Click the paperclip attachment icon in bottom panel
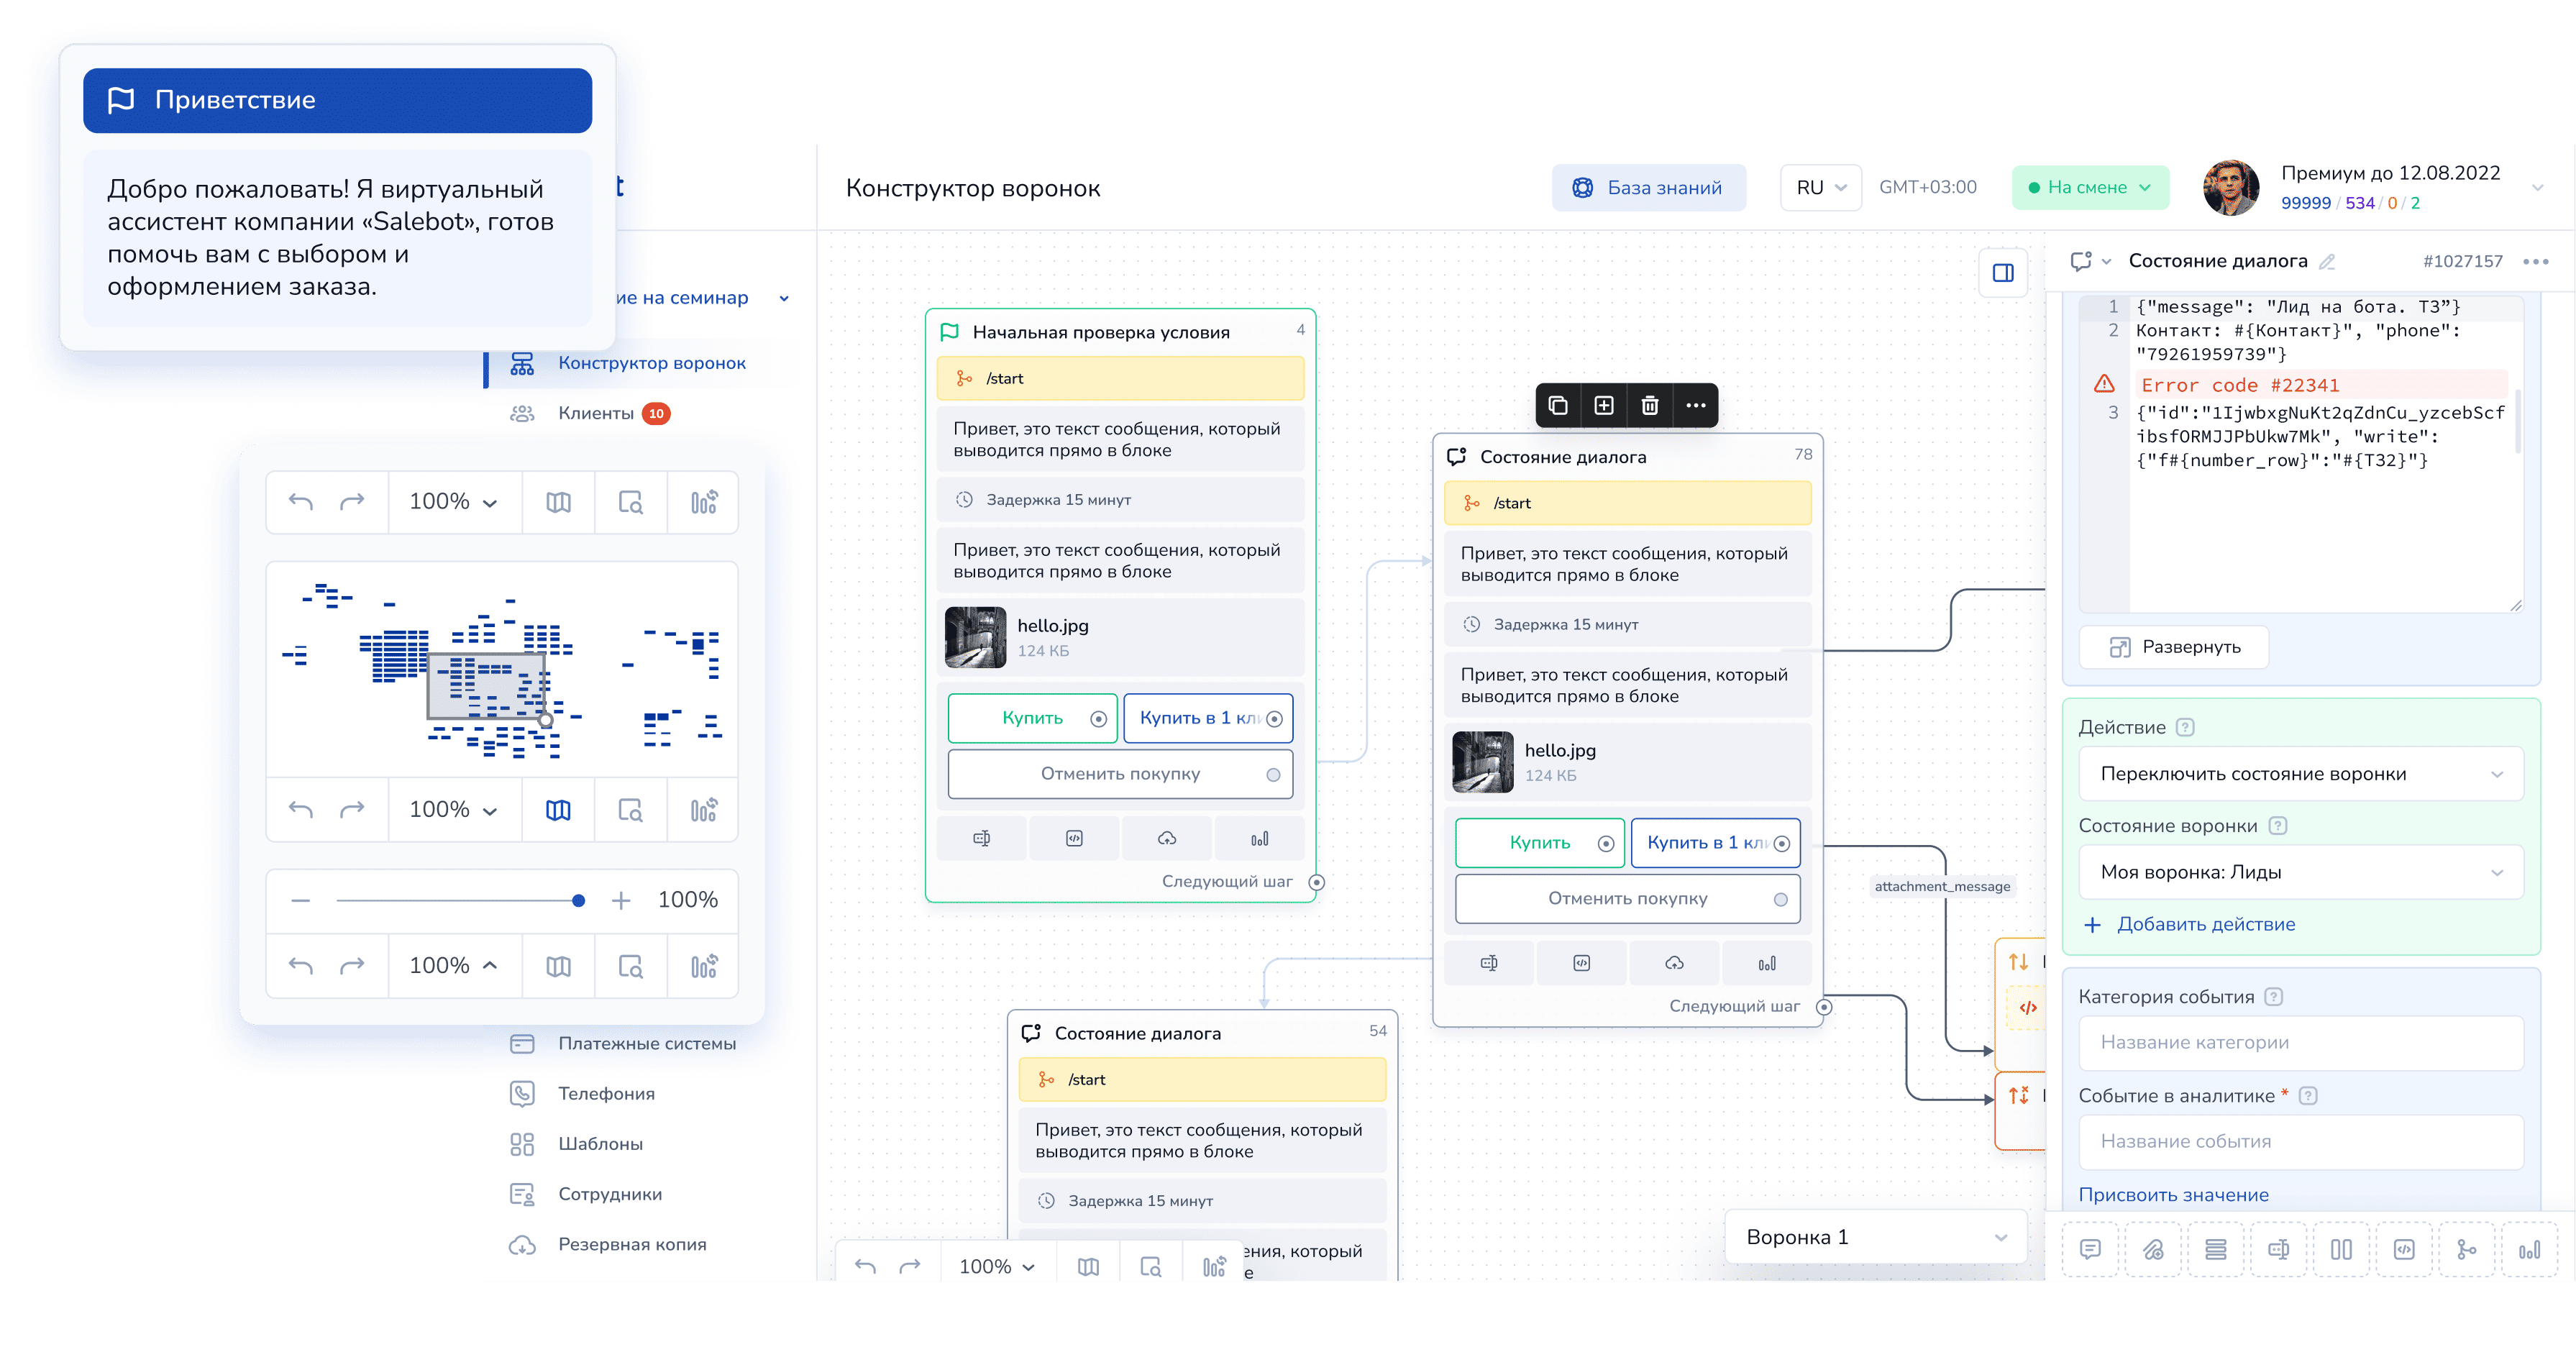The image size is (2576, 1370). pyautogui.click(x=2153, y=1249)
